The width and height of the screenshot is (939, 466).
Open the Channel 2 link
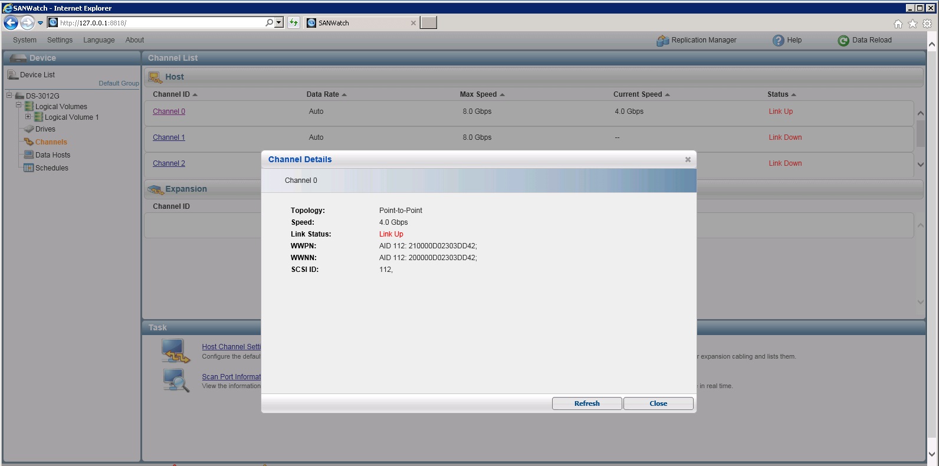(x=169, y=163)
